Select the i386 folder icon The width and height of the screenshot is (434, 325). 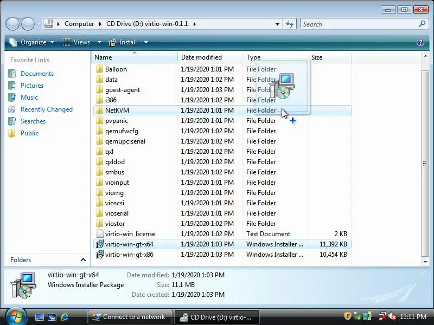point(99,100)
